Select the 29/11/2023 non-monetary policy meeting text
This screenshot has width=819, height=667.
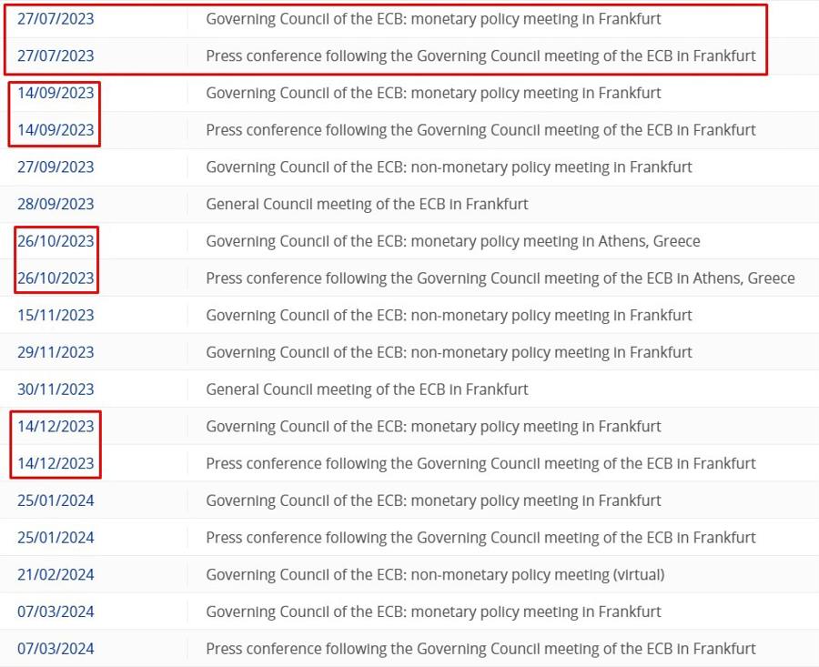pyautogui.click(x=449, y=352)
